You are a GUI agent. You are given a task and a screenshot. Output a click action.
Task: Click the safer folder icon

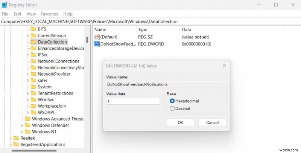click(33, 80)
